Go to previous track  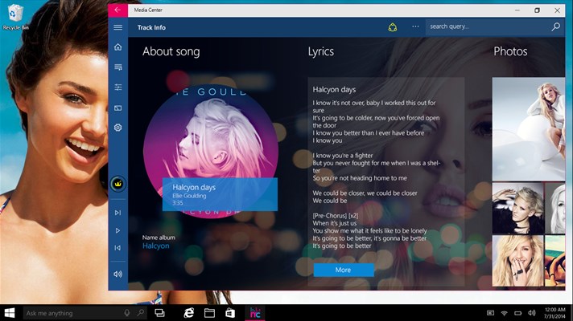coord(117,248)
